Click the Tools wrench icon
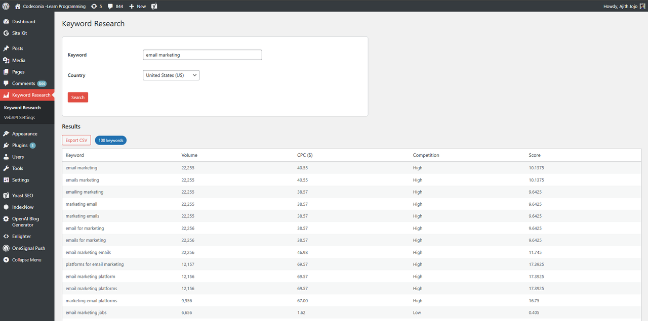 6,168
